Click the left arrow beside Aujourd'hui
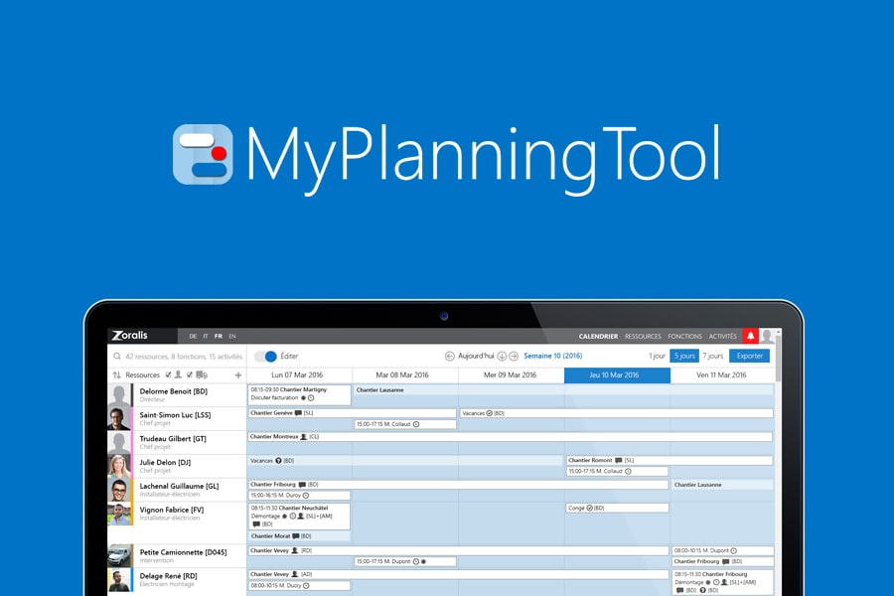894x596 pixels. coord(450,356)
